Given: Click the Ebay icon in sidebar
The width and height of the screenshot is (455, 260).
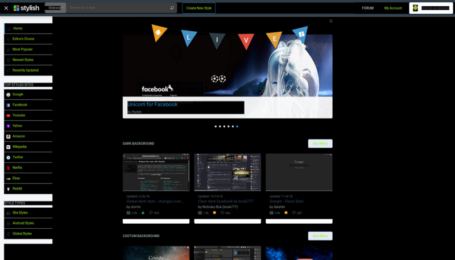Looking at the screenshot, I should (9, 179).
